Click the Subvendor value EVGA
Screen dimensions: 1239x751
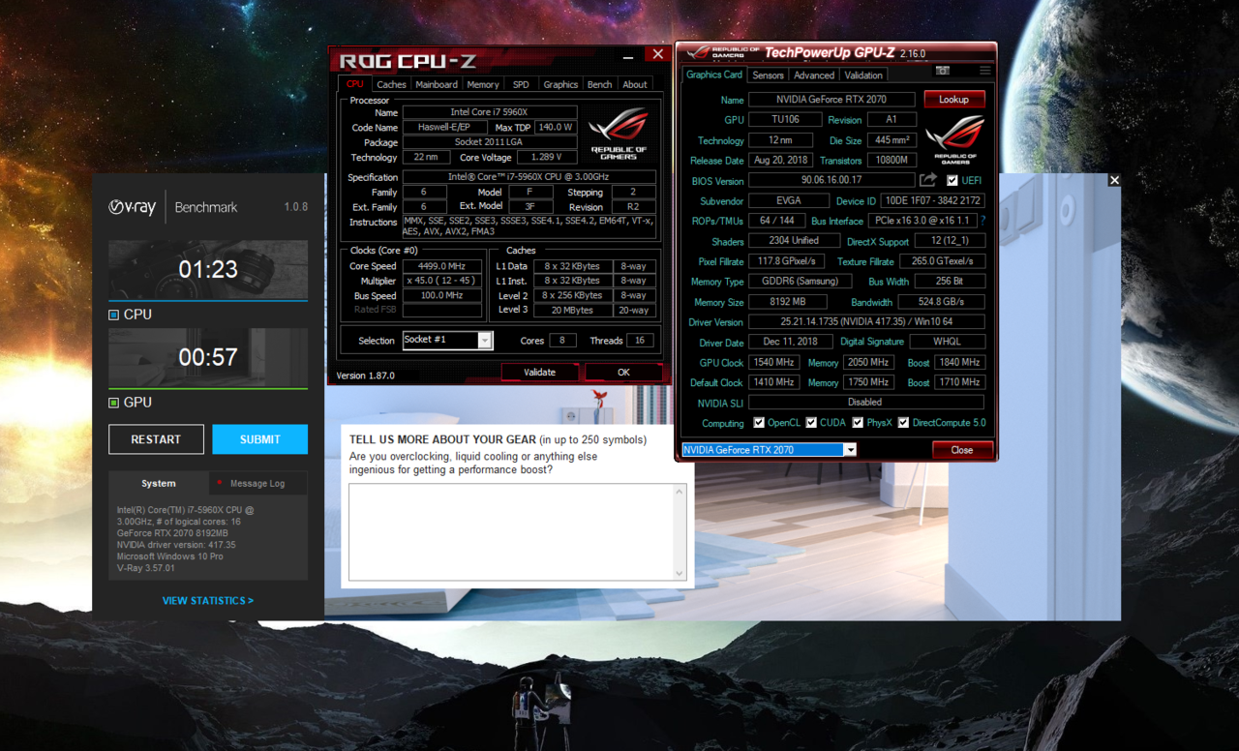click(789, 201)
